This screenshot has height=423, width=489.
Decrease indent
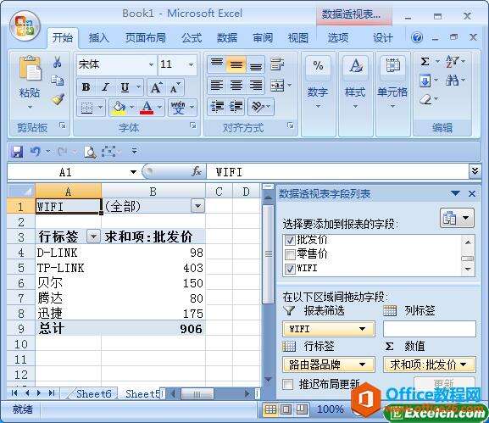click(217, 107)
